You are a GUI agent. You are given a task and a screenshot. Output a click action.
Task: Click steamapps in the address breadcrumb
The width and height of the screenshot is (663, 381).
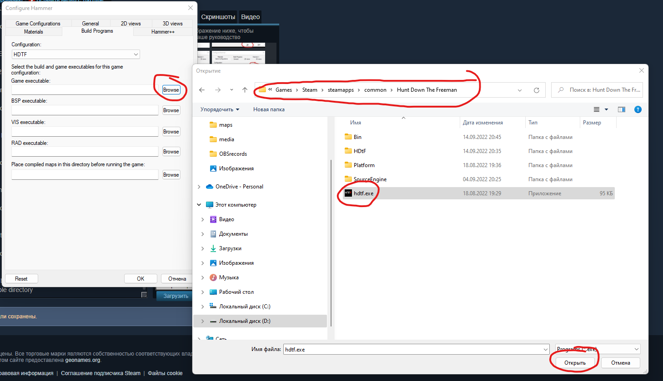(x=341, y=90)
